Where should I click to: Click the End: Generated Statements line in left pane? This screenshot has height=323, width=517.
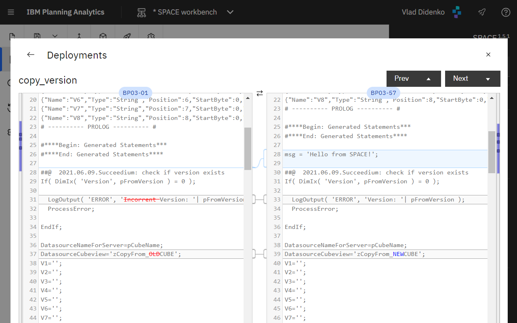102,154
